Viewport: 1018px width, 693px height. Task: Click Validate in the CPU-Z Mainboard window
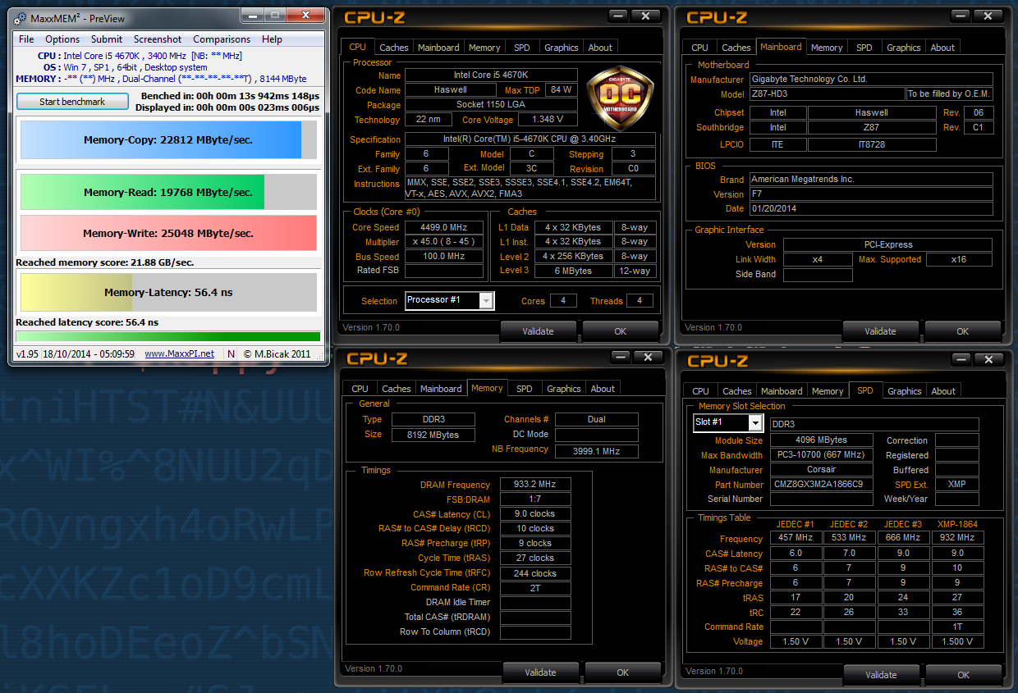coord(880,331)
